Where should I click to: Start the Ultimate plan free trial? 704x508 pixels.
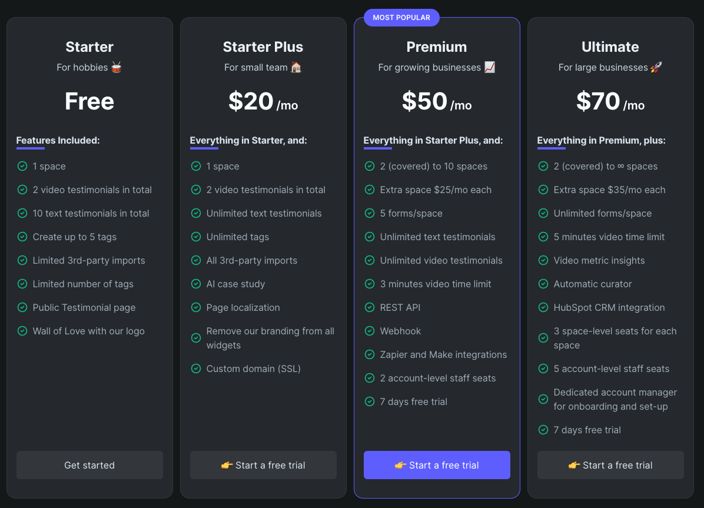pos(610,465)
